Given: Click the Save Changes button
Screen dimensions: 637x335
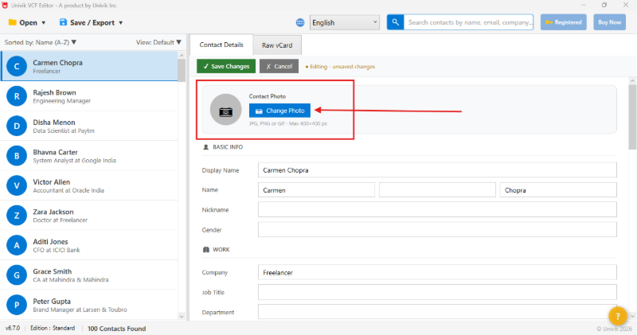Looking at the screenshot, I should [x=226, y=66].
